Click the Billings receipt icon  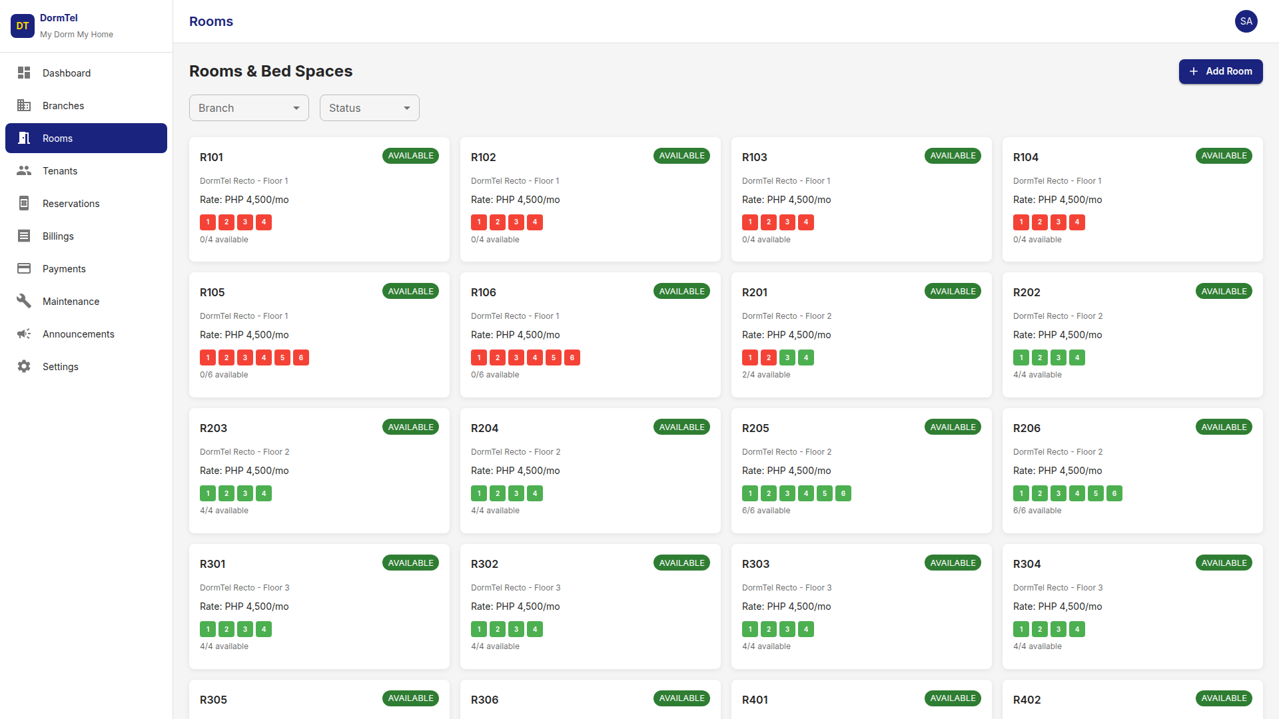click(24, 236)
